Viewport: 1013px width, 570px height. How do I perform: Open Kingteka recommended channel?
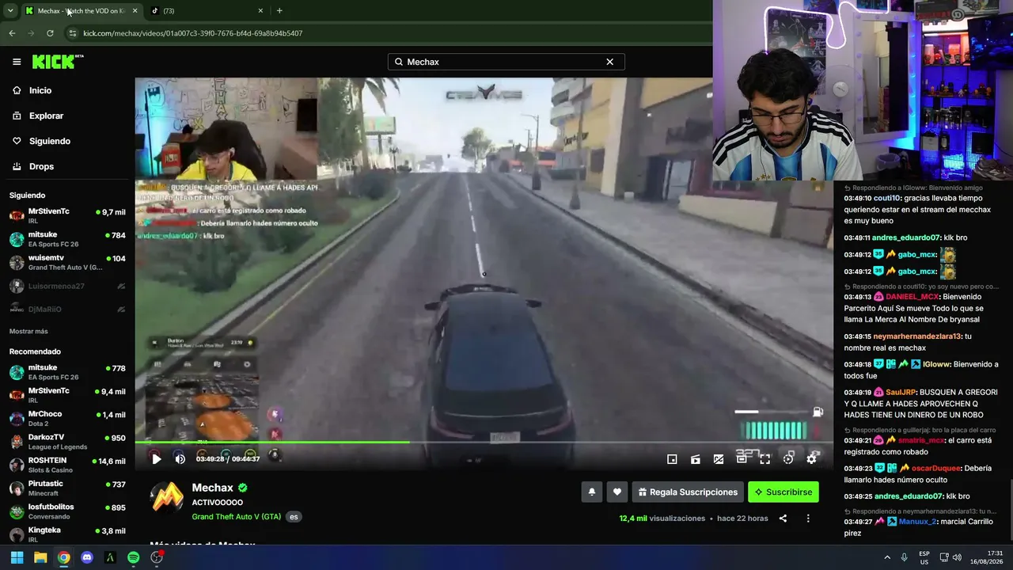click(67, 534)
